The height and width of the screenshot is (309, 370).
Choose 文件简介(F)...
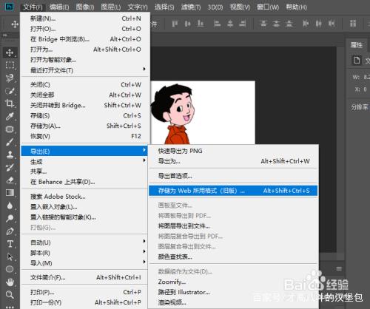coord(85,277)
